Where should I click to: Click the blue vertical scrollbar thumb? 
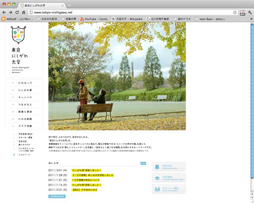coord(252,101)
